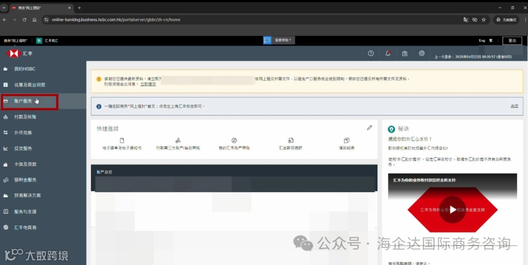Click the crossed-out eye tracking icon
The height and width of the screenshot is (265, 528).
click(475, 20)
